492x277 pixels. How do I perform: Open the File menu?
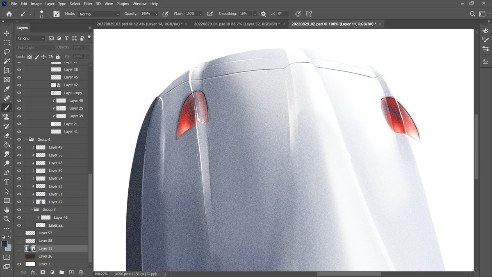pos(14,4)
